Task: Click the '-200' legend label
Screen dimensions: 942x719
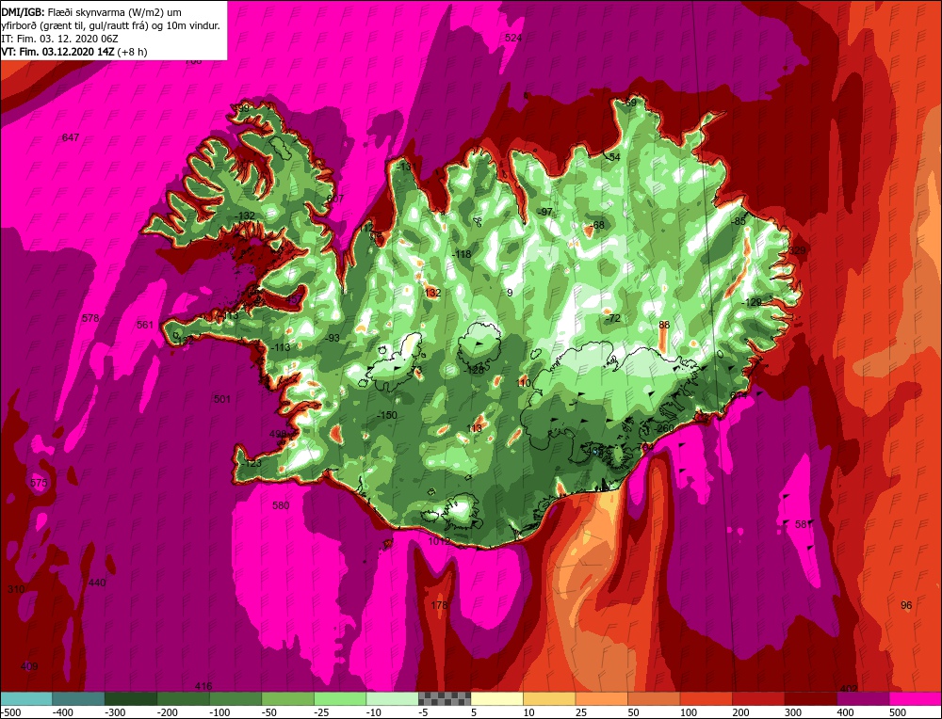Action: [x=169, y=712]
